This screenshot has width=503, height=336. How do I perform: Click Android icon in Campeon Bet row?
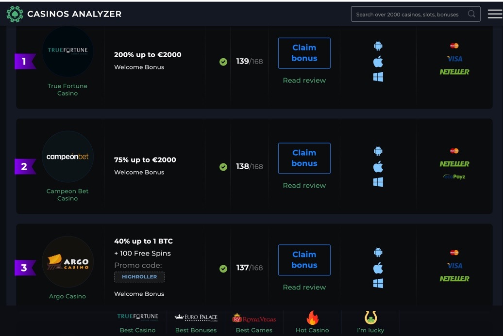[378, 151]
